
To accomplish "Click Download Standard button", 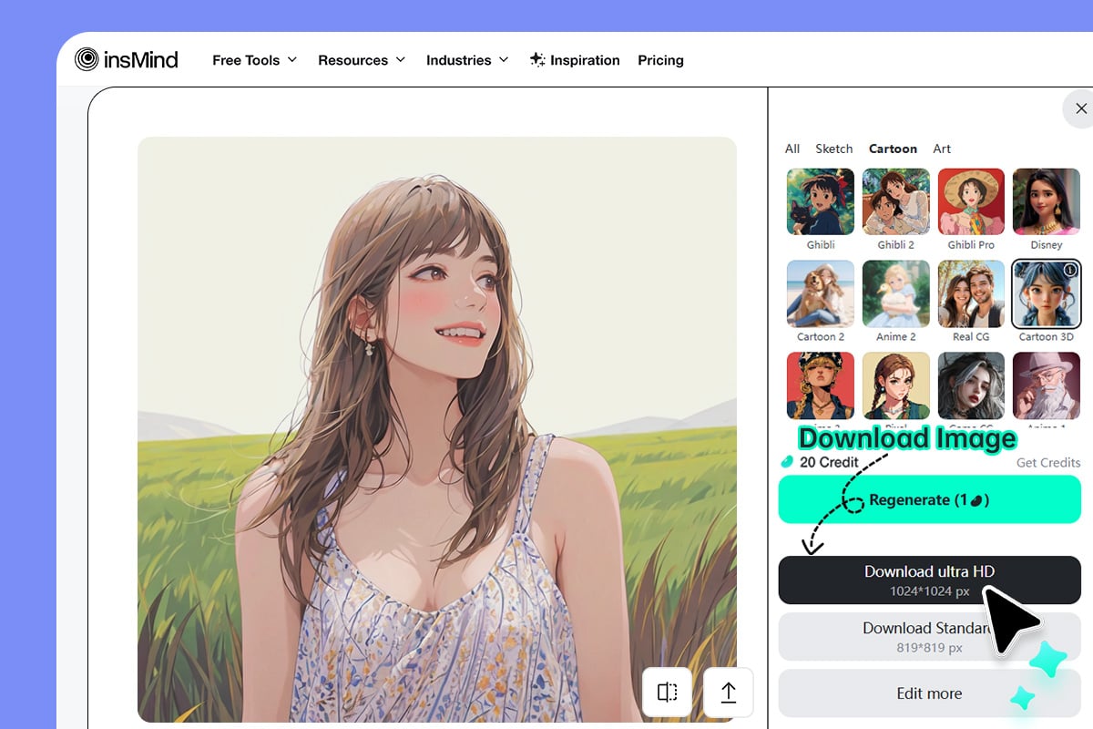I will (929, 637).
